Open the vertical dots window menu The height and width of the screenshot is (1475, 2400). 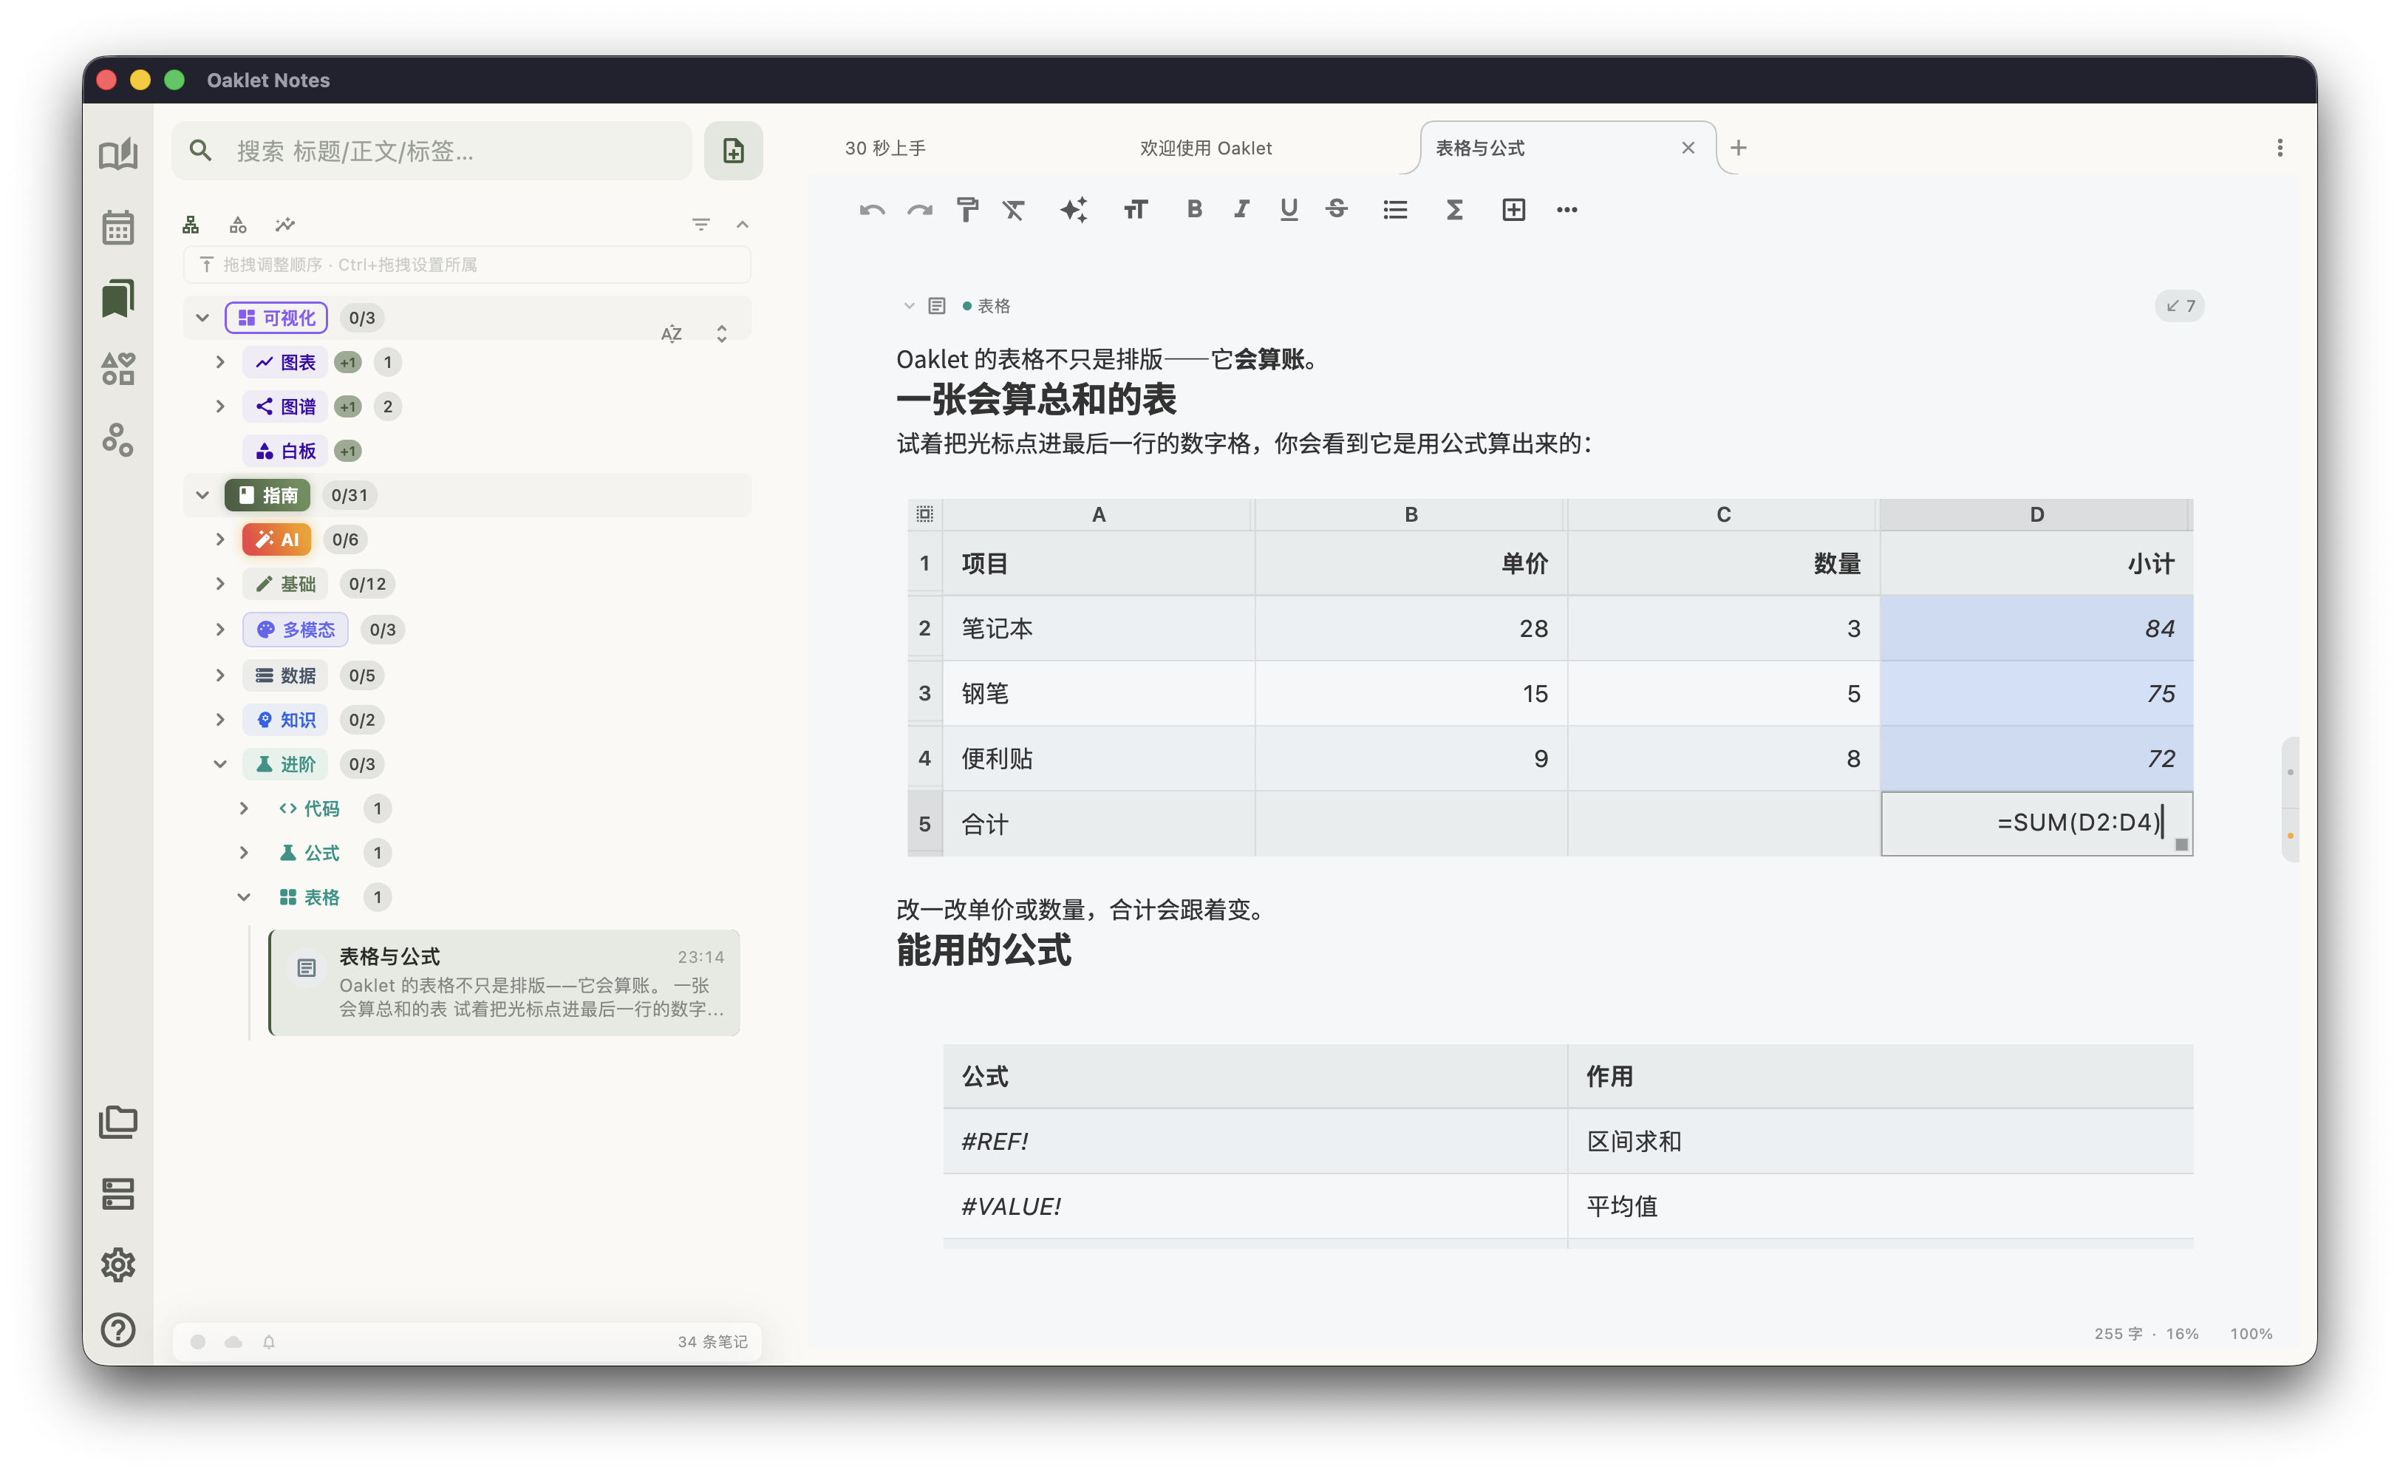(2279, 149)
